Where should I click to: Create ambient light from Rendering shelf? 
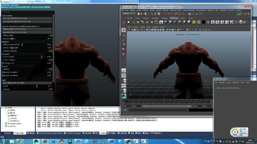(128, 22)
